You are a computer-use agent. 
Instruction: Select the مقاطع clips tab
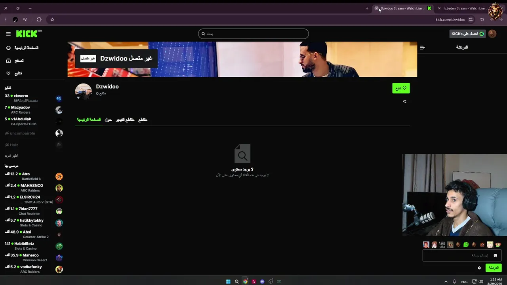pyautogui.click(x=143, y=120)
